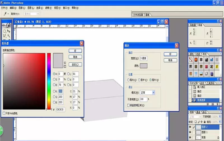The image size is (224, 141).
Task: Open the History panel flyout menu arrow
Action: pos(221,83)
